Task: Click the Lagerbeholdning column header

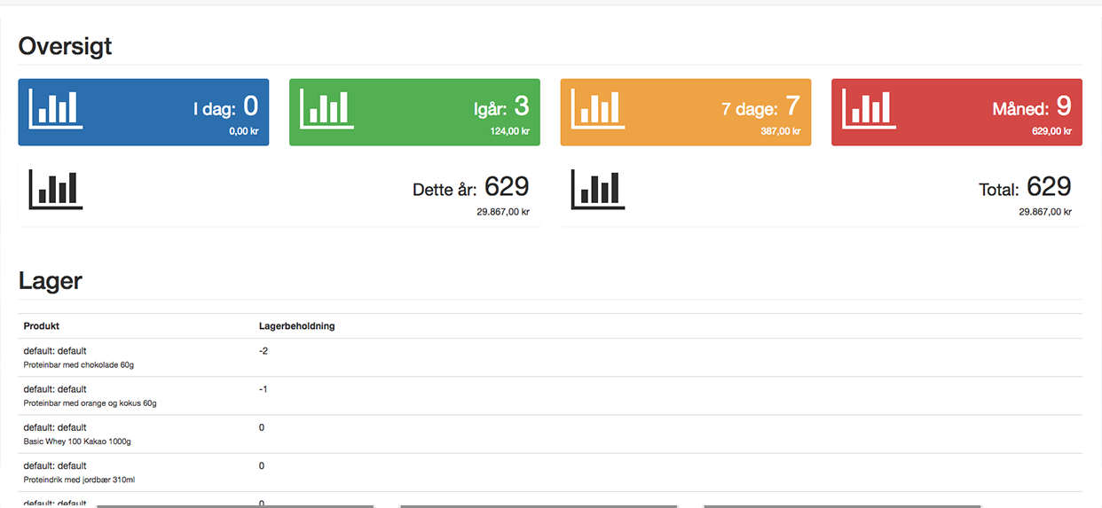Action: pos(296,326)
